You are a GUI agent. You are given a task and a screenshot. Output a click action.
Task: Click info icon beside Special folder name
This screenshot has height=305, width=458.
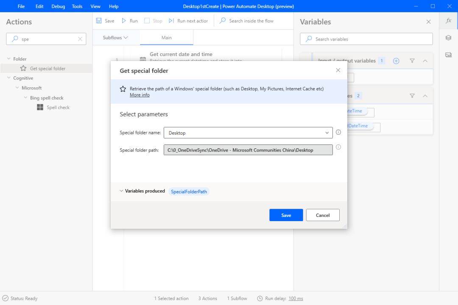pyautogui.click(x=338, y=132)
